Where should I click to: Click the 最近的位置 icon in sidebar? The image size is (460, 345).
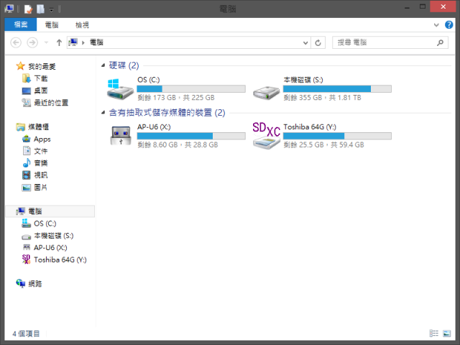click(27, 103)
